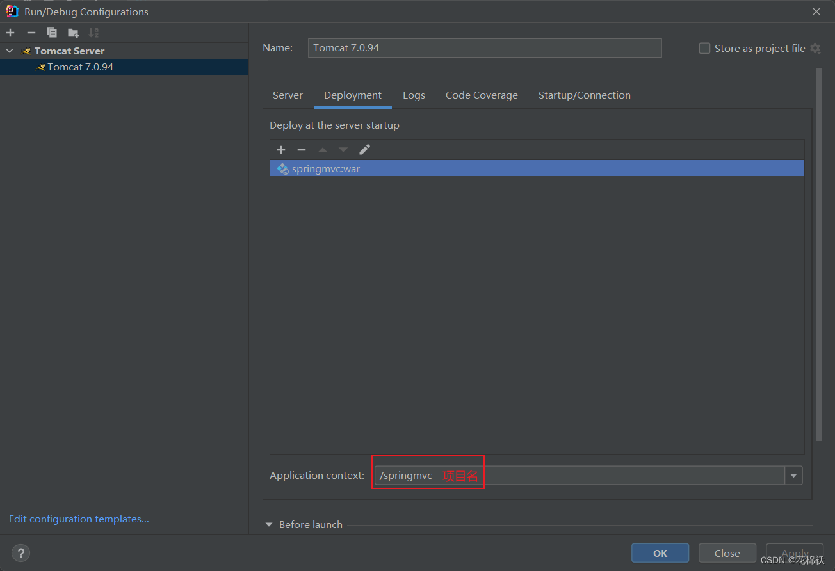The height and width of the screenshot is (571, 835).
Task: Enable Store as project file checkbox
Action: click(704, 48)
